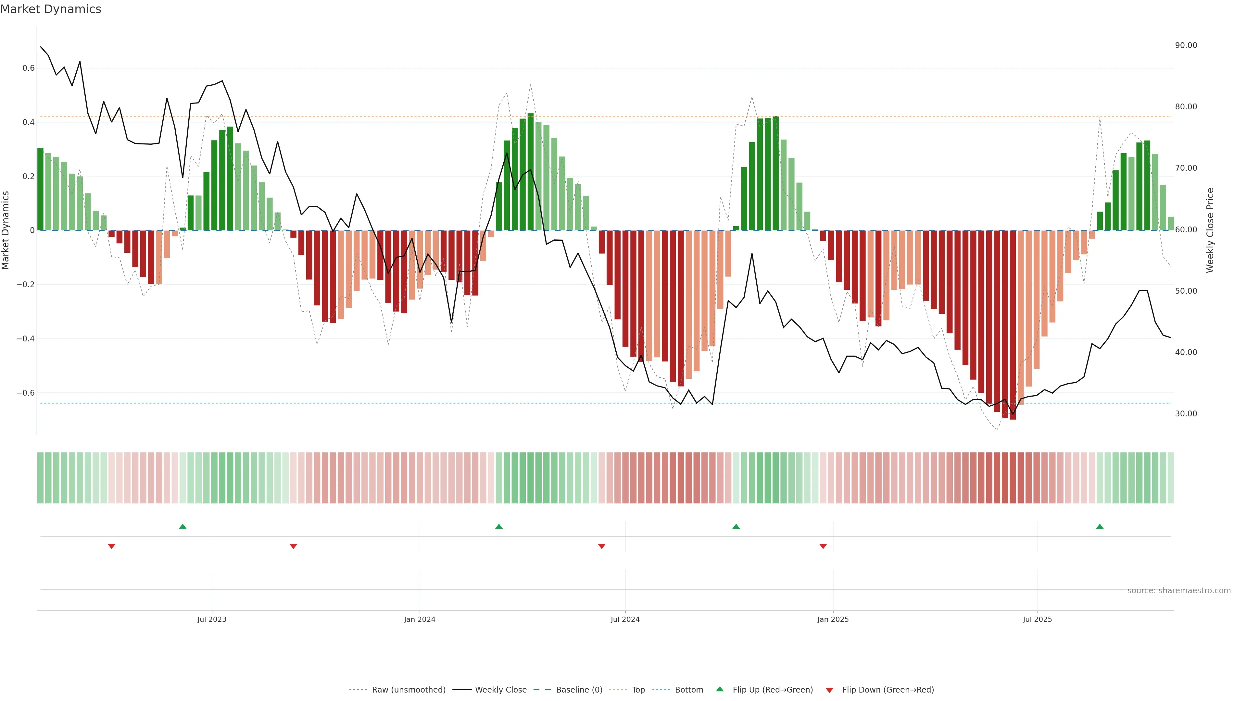Click the red flip-down marker between Jul 2023 and Jan 2024
This screenshot has height=701, width=1247.
click(293, 546)
